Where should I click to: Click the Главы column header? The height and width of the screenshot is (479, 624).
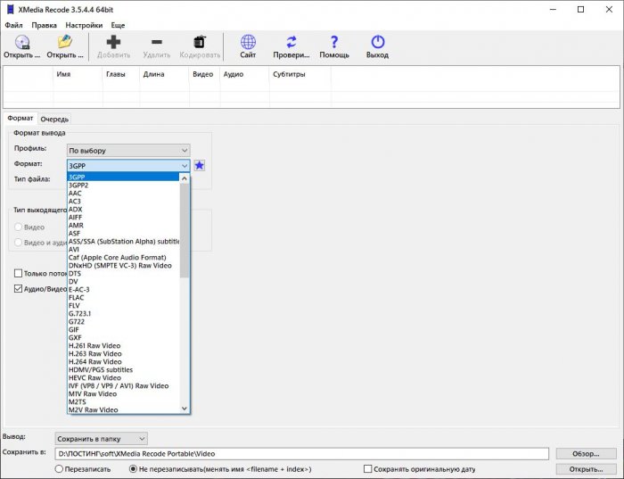[120, 74]
